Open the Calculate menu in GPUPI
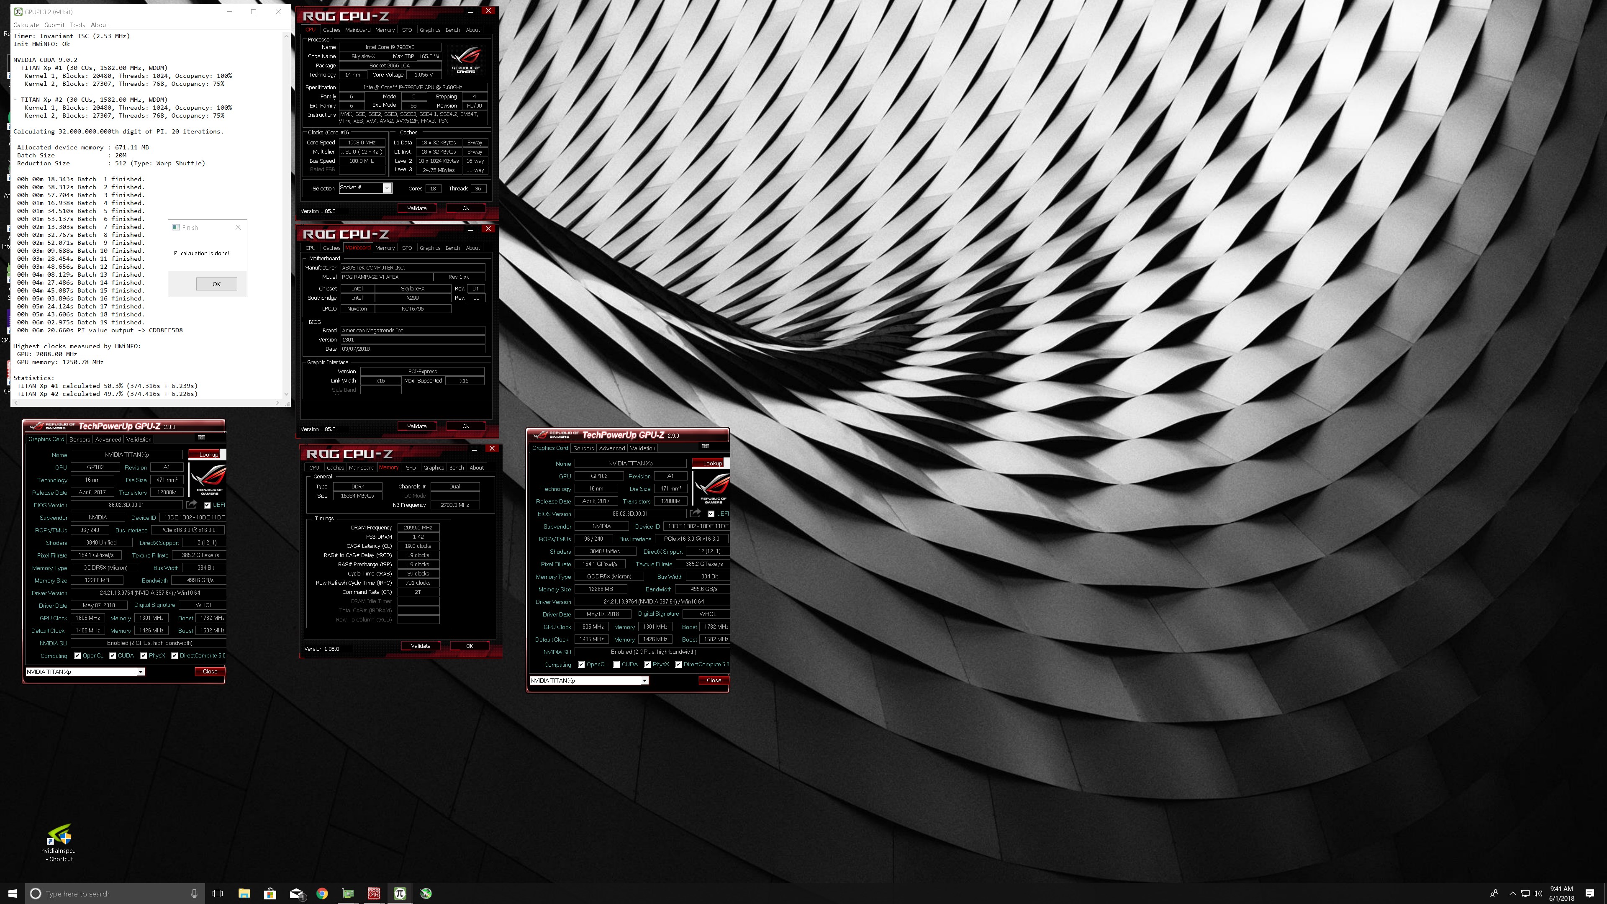 coord(26,25)
